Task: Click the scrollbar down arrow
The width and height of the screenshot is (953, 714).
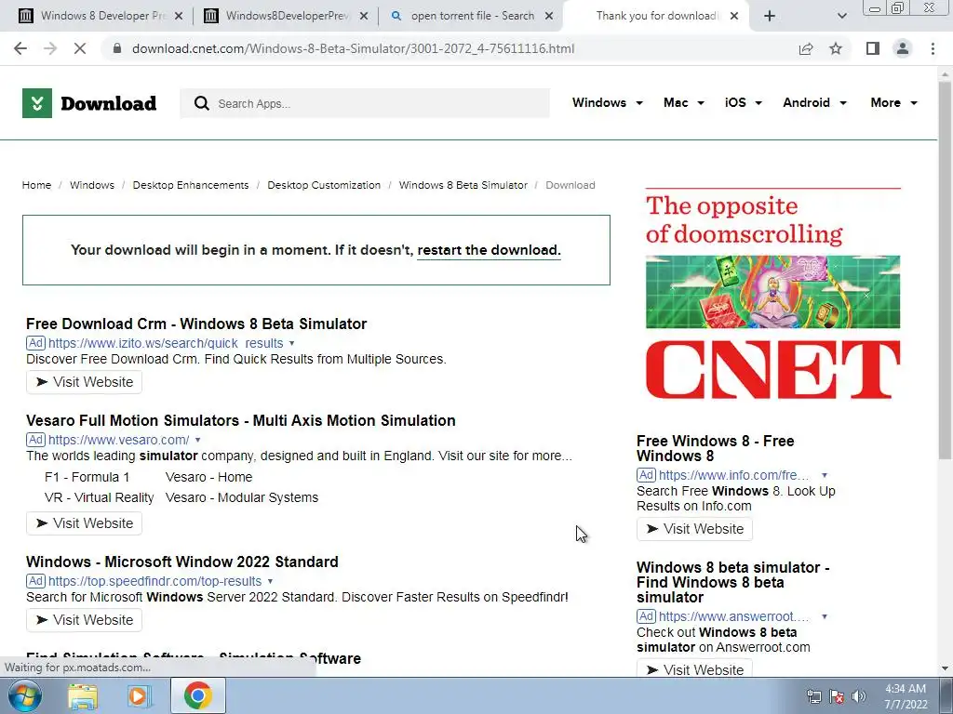Action: click(x=945, y=668)
